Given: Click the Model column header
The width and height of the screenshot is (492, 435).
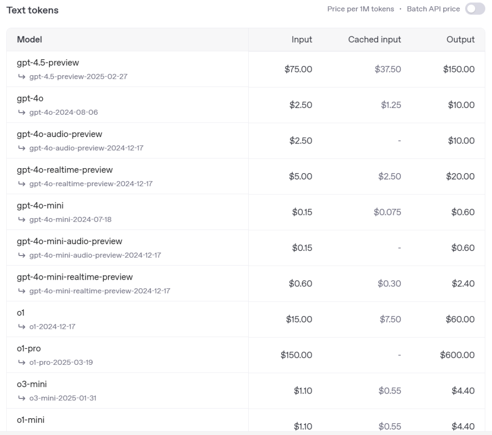Looking at the screenshot, I should [30, 40].
